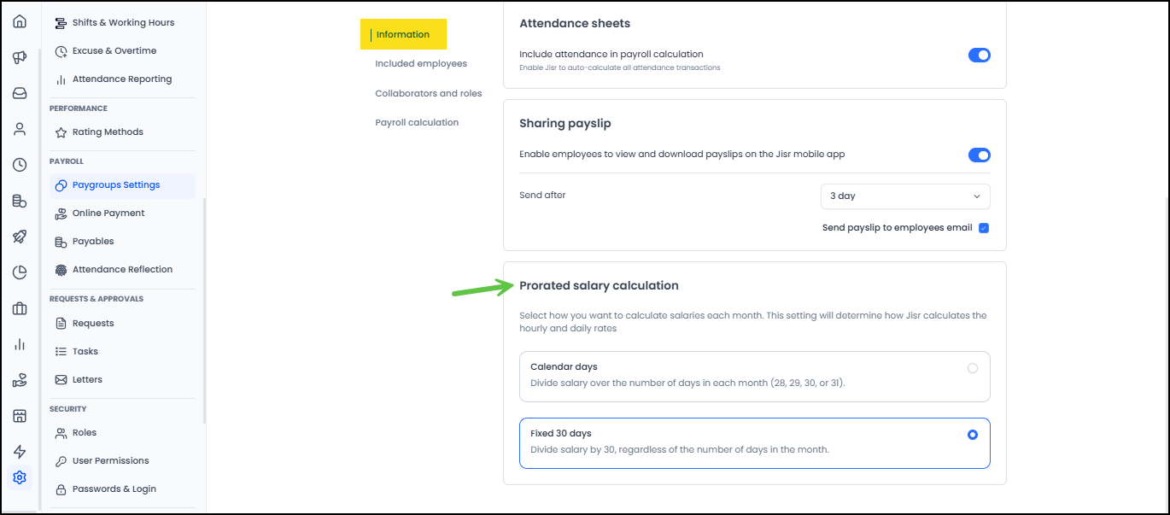Select the announcements megaphone icon
Screen dimensions: 1170x515
20,56
